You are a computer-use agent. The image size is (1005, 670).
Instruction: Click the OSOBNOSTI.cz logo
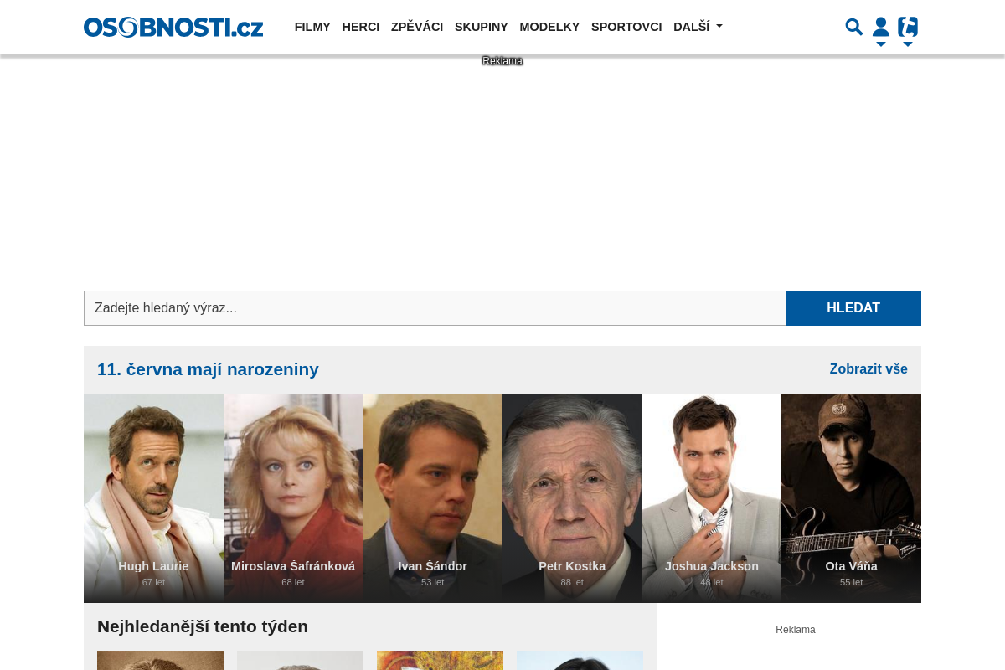[x=173, y=27]
